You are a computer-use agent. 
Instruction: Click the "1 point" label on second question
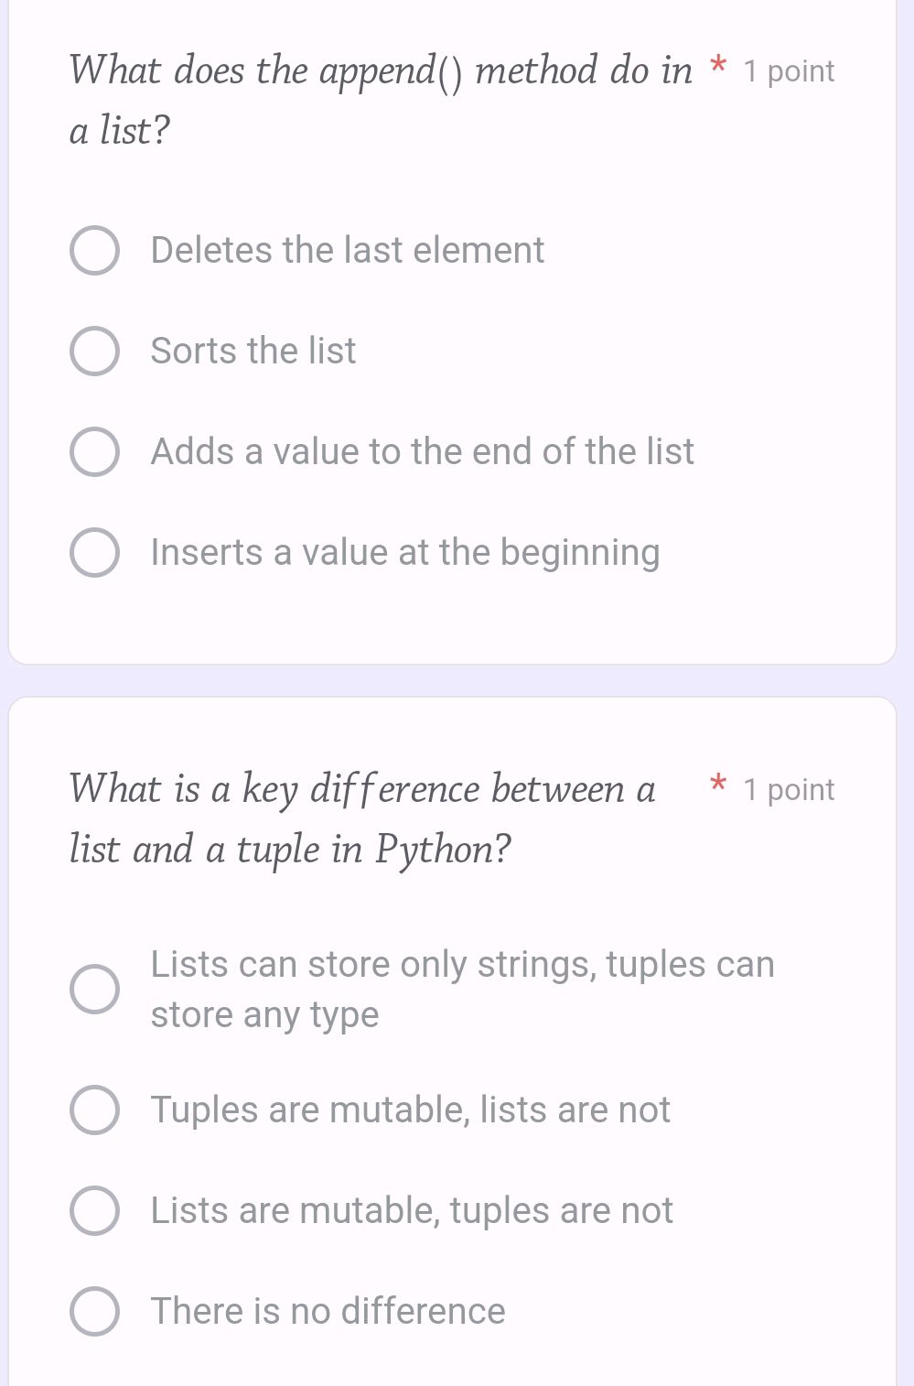(787, 789)
